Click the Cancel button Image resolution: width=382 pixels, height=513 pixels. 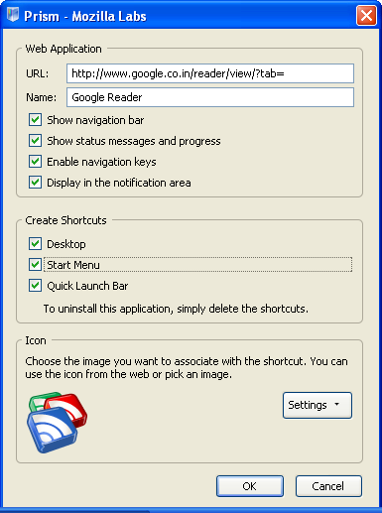click(328, 486)
